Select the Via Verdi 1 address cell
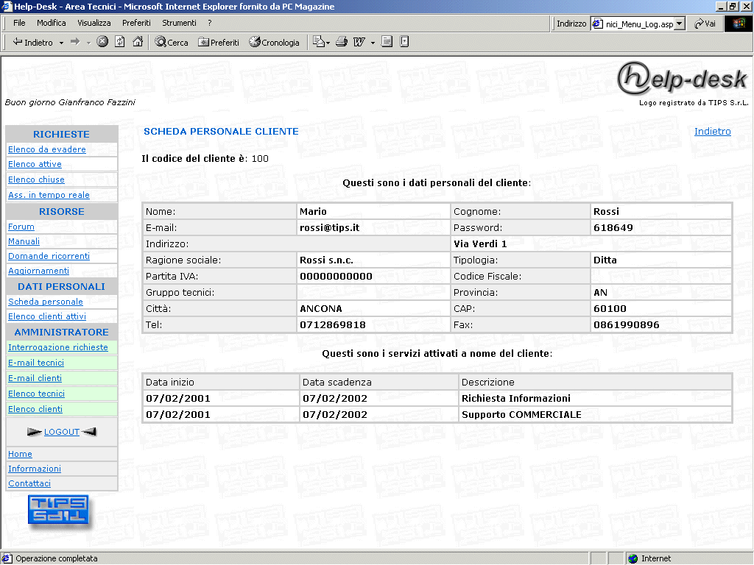Screen dimensions: 754x565 tap(591, 244)
